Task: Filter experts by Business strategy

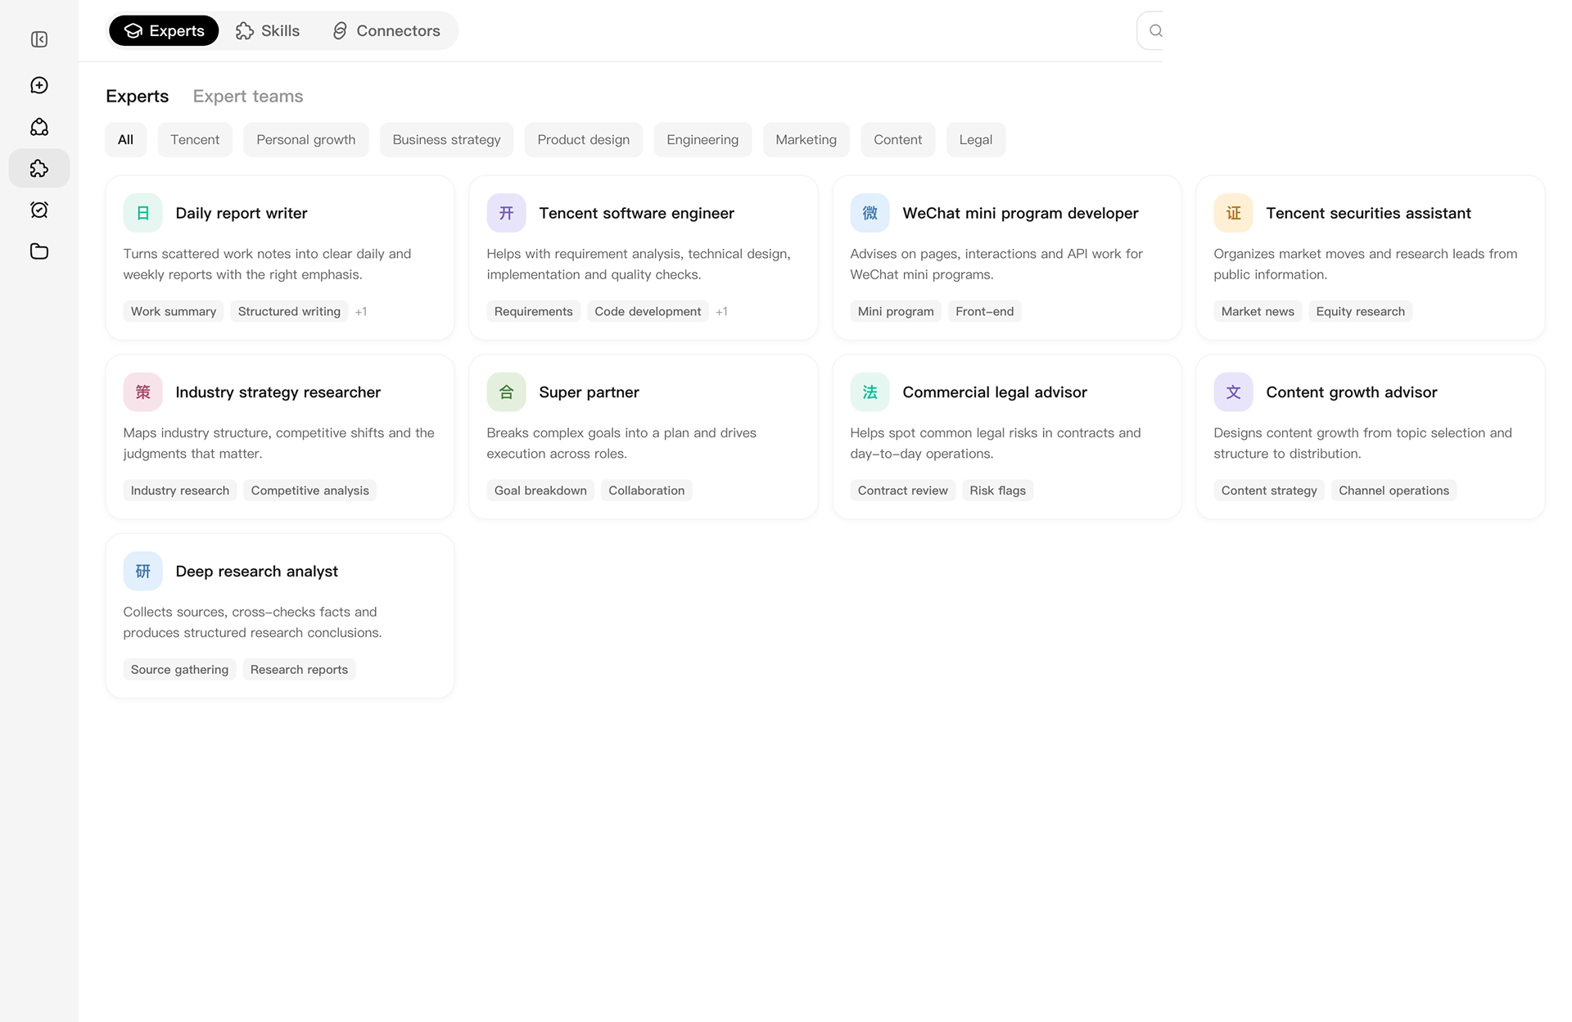Action: tap(446, 140)
